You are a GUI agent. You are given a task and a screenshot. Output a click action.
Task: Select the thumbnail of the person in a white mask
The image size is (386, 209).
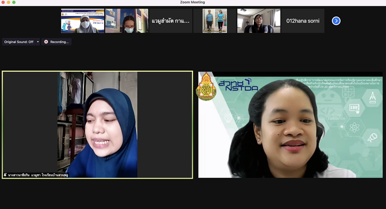click(x=126, y=21)
